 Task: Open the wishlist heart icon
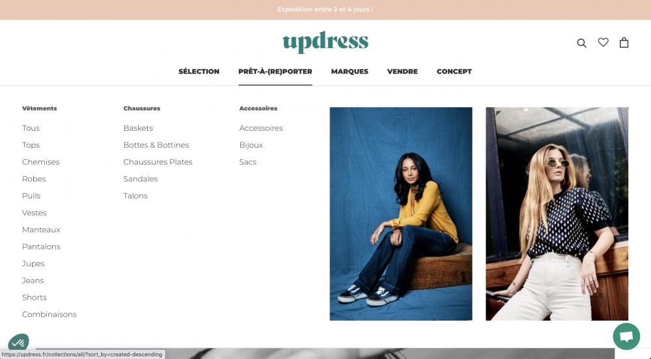[603, 42]
